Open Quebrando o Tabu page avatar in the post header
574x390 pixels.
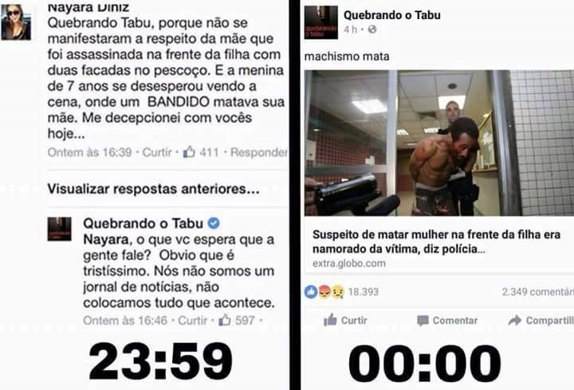(x=321, y=22)
